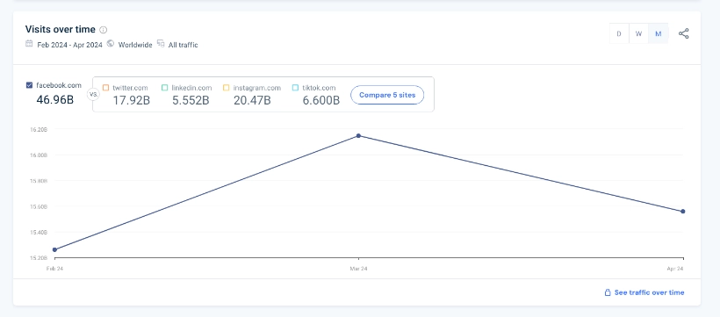The height and width of the screenshot is (317, 720).
Task: Click the Feb 24 axis label
Action: [54, 269]
